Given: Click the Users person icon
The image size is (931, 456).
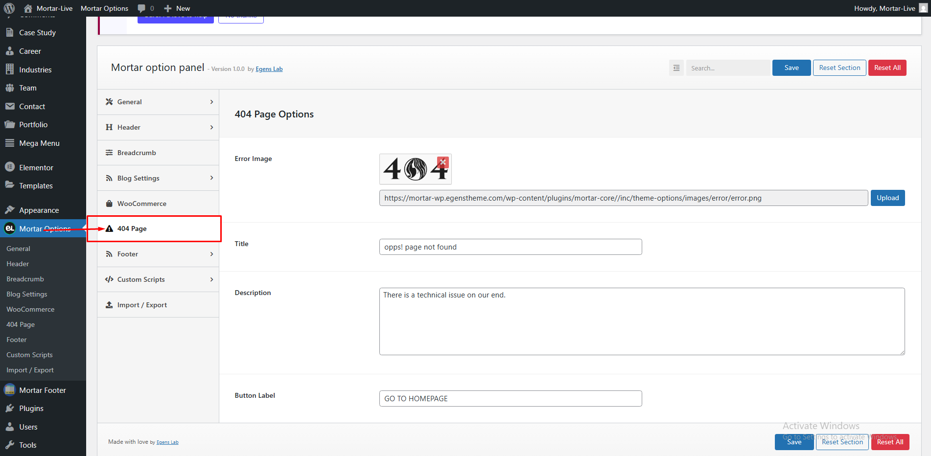Looking at the screenshot, I should [10, 427].
